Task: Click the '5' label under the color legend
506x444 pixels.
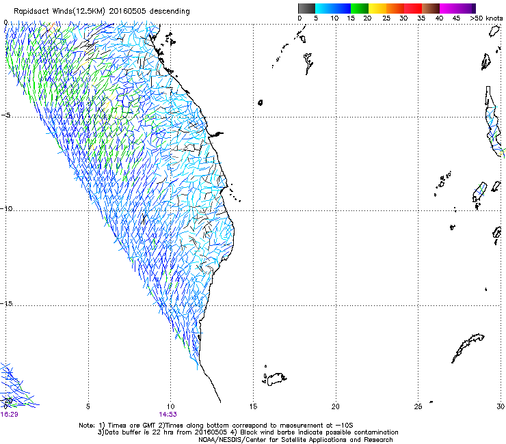Action: tap(316, 18)
